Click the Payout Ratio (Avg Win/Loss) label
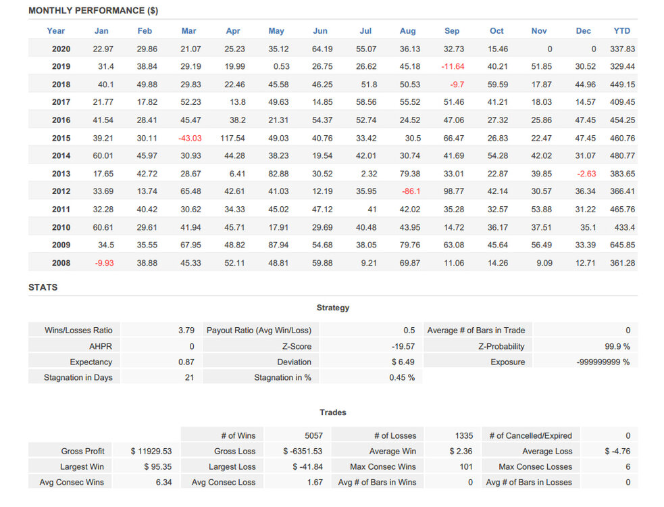The width and height of the screenshot is (664, 507). [x=259, y=331]
